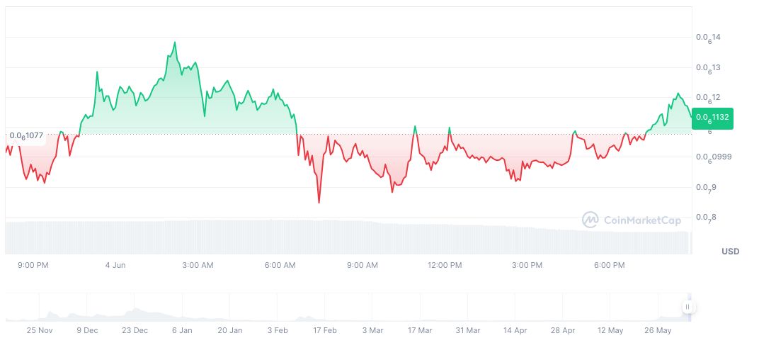The width and height of the screenshot is (759, 338).
Task: Click the range slider handle on the navigator
Action: click(x=687, y=307)
